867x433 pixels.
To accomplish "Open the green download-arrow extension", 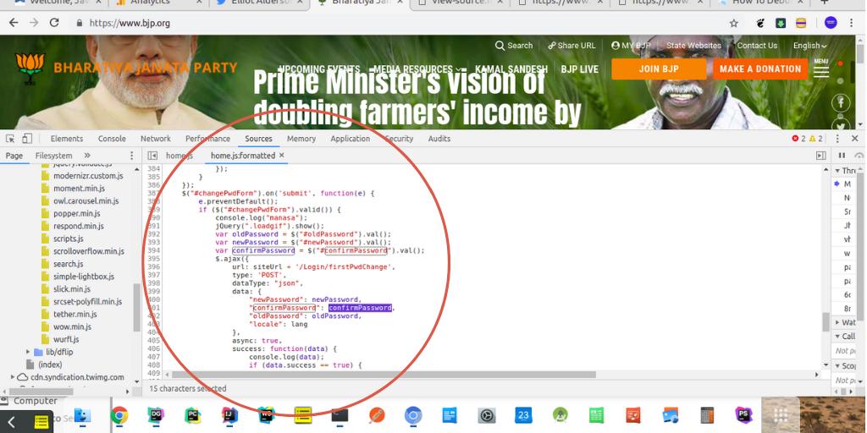I will [780, 23].
